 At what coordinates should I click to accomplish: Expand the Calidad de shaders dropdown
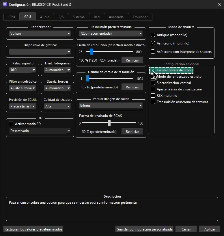(57, 106)
